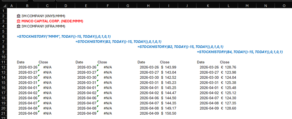Select the € 127.35 close price cell
The image size is (292, 119).
click(x=229, y=103)
